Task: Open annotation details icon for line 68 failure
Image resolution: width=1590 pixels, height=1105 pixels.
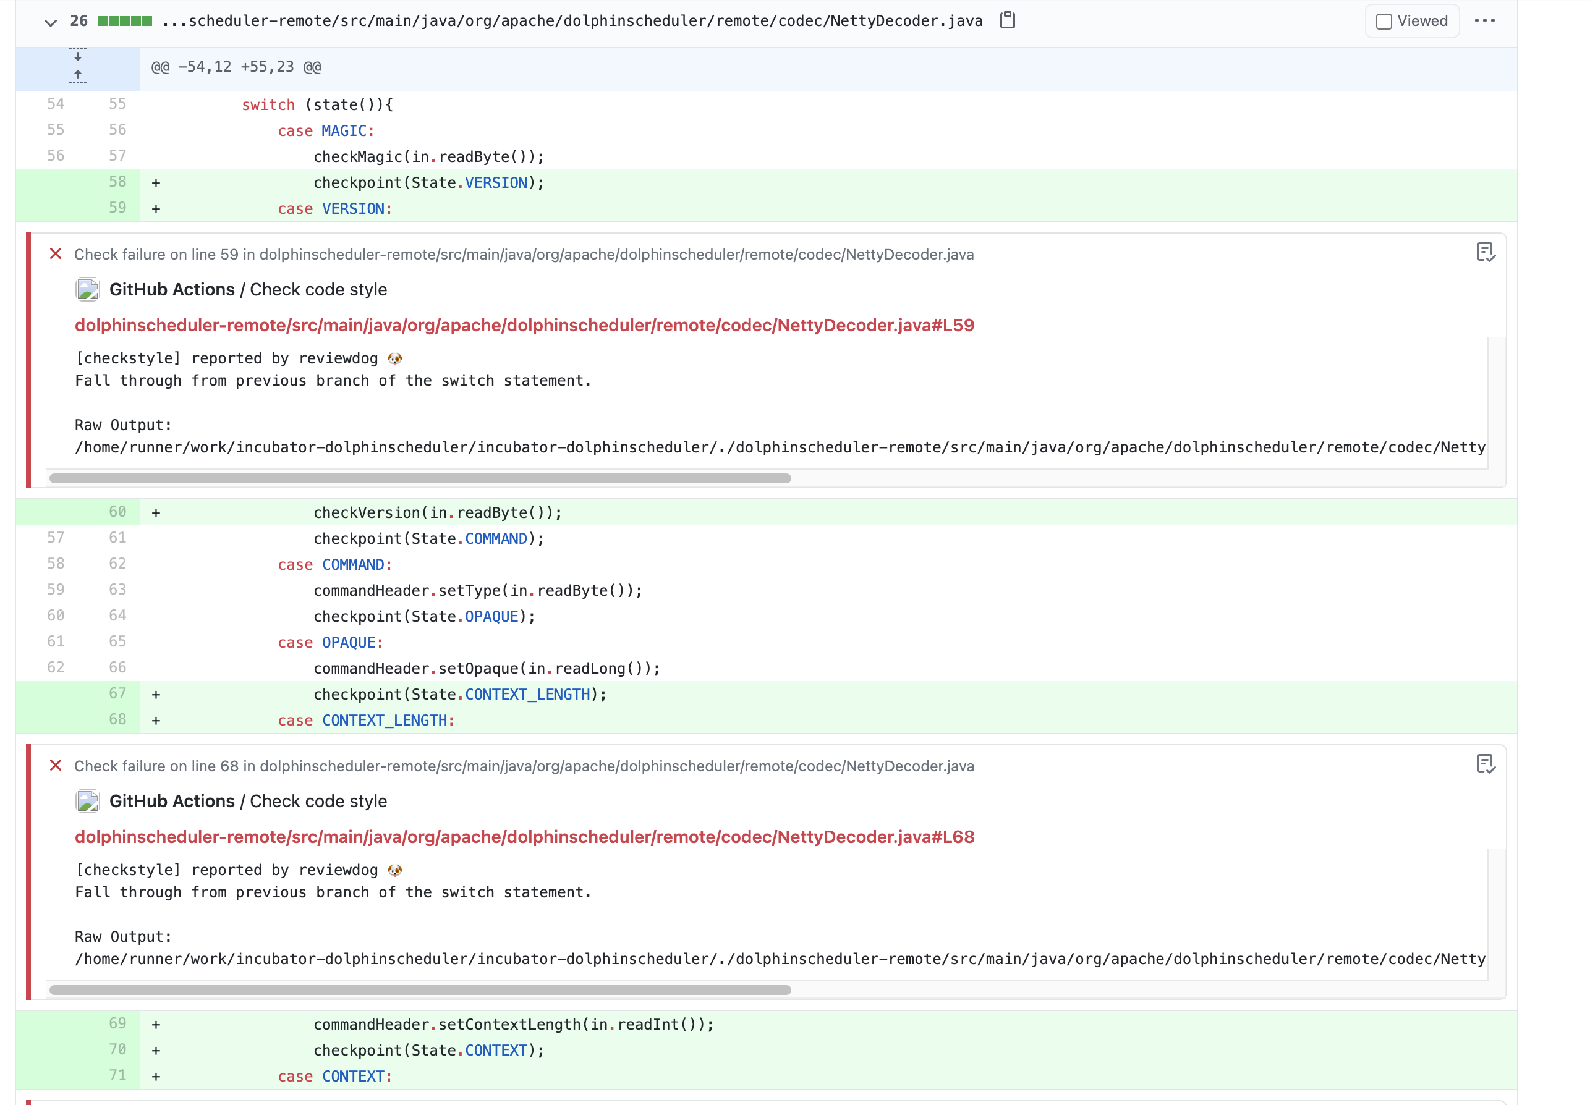Action: pos(1486,764)
